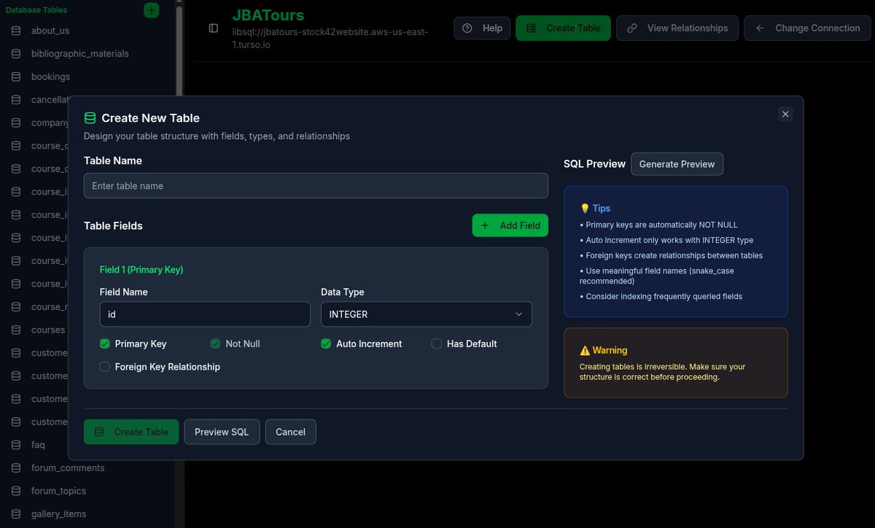
Task: Click the sidebar collapse icon next to JBATours
Action: (x=213, y=28)
